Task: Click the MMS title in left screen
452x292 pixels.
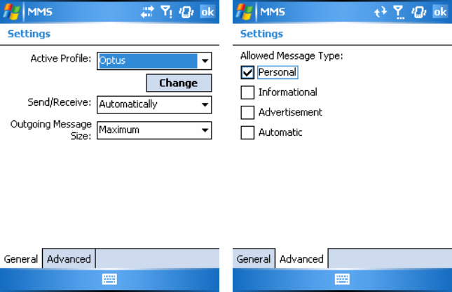Action: 40,12
